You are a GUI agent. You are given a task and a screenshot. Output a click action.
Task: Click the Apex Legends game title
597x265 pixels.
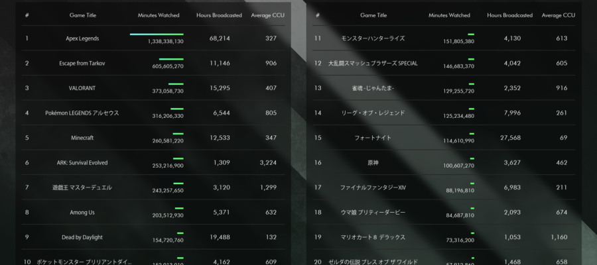pos(82,38)
